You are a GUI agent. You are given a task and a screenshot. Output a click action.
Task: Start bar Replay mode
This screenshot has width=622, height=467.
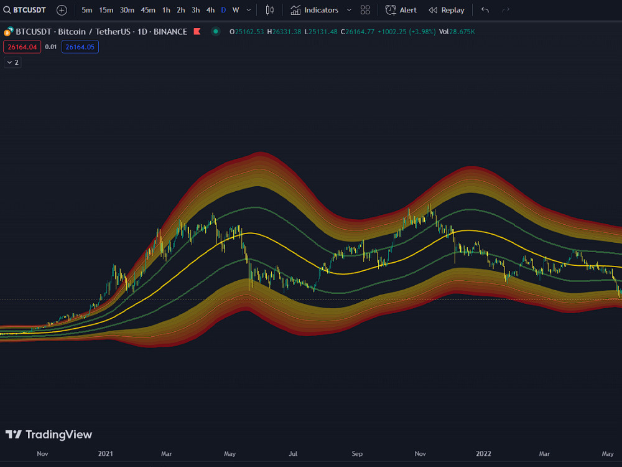point(446,10)
